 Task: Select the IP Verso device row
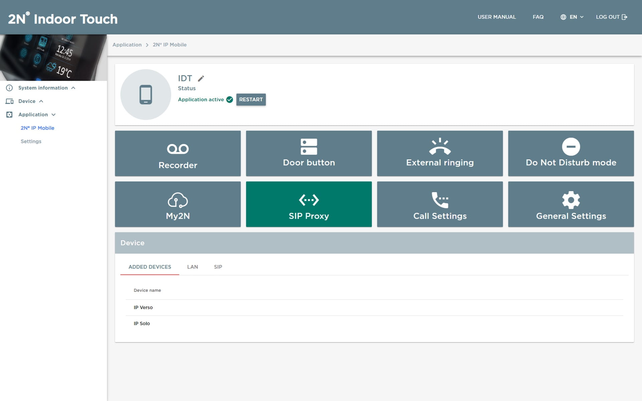coord(374,307)
